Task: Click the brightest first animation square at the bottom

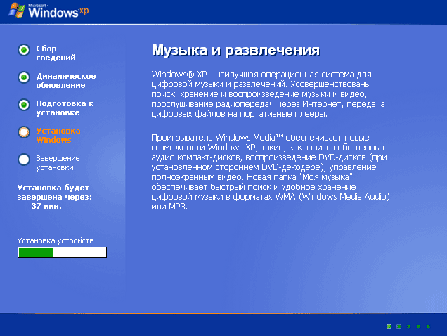Action: (389, 326)
